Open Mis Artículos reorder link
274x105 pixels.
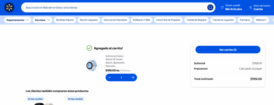pyautogui.click(x=232, y=7)
